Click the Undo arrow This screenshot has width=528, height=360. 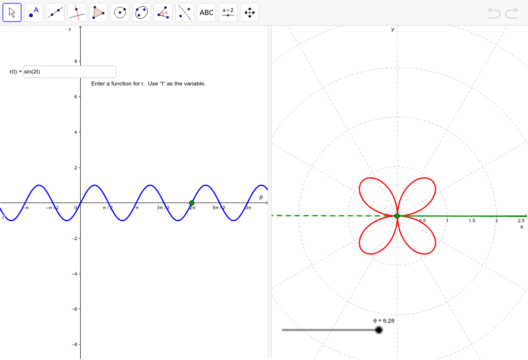point(494,13)
